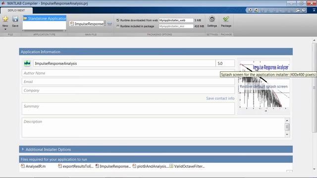Viewport: 317px width, 178px height.
Task: Save the project with the floppy icon
Action: coord(15,19)
